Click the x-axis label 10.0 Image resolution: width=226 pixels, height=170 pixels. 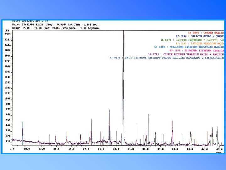click(x=27, y=149)
